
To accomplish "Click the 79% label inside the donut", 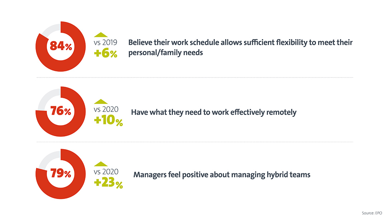I will coord(61,174).
